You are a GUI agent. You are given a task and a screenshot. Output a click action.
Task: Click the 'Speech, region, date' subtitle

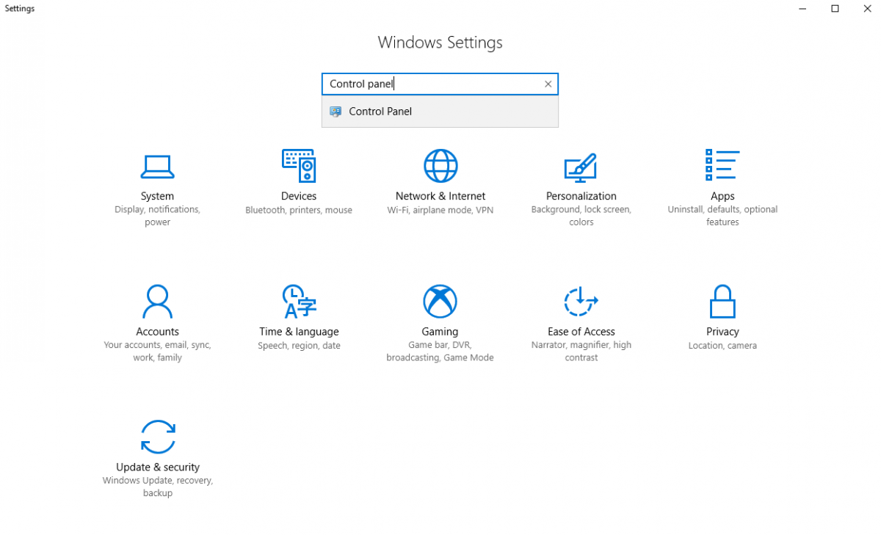click(x=299, y=345)
